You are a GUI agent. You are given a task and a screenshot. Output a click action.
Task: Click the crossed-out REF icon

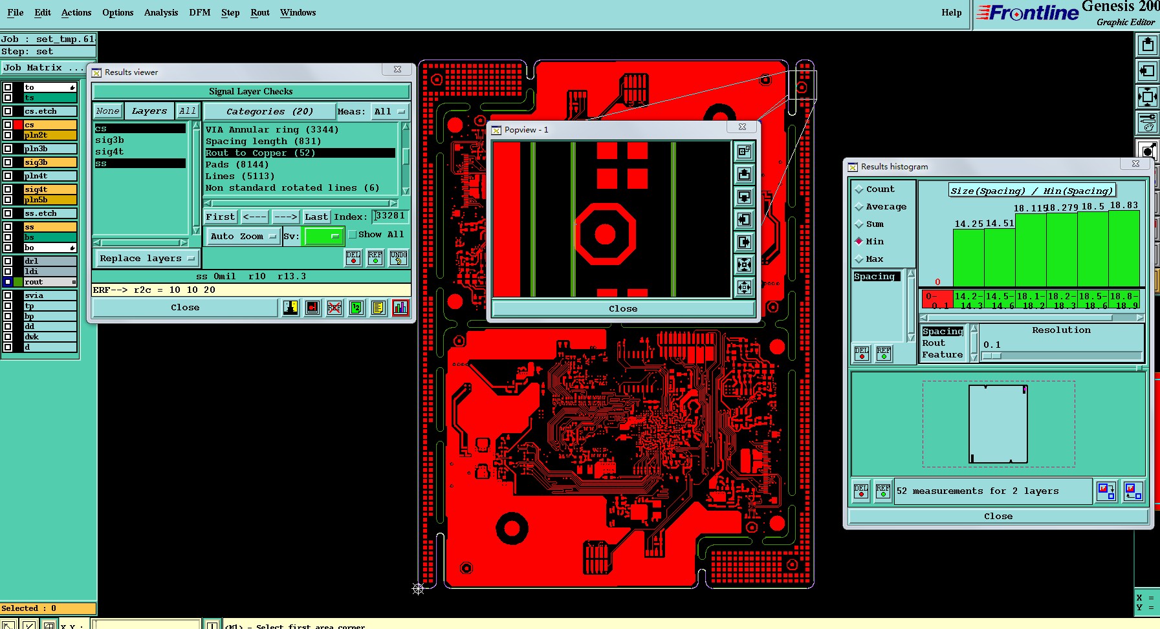[x=334, y=308]
